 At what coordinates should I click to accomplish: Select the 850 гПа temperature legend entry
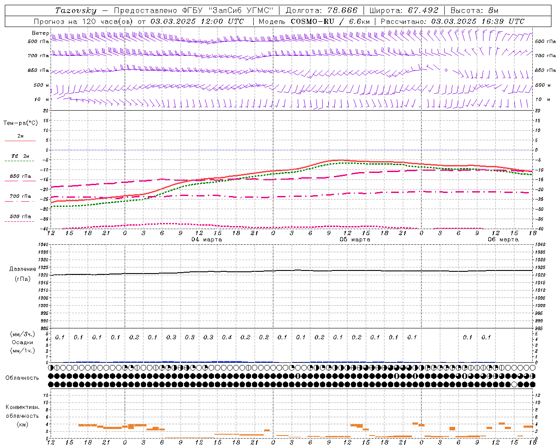click(x=20, y=176)
